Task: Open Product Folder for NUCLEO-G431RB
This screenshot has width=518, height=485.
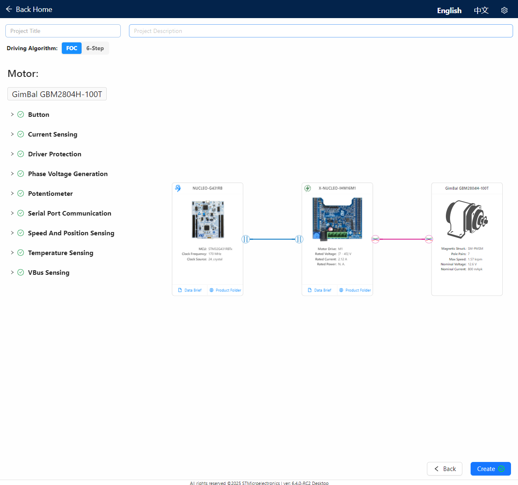Action: tap(225, 290)
